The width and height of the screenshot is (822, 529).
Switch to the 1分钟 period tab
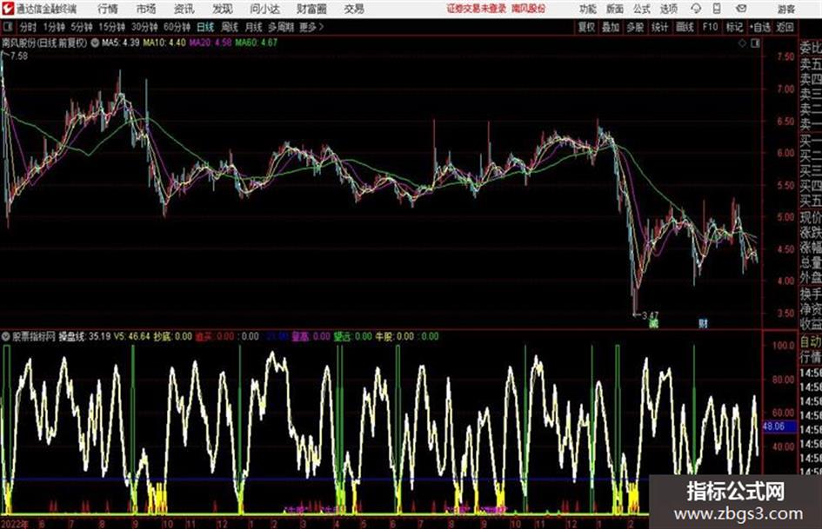[x=54, y=27]
